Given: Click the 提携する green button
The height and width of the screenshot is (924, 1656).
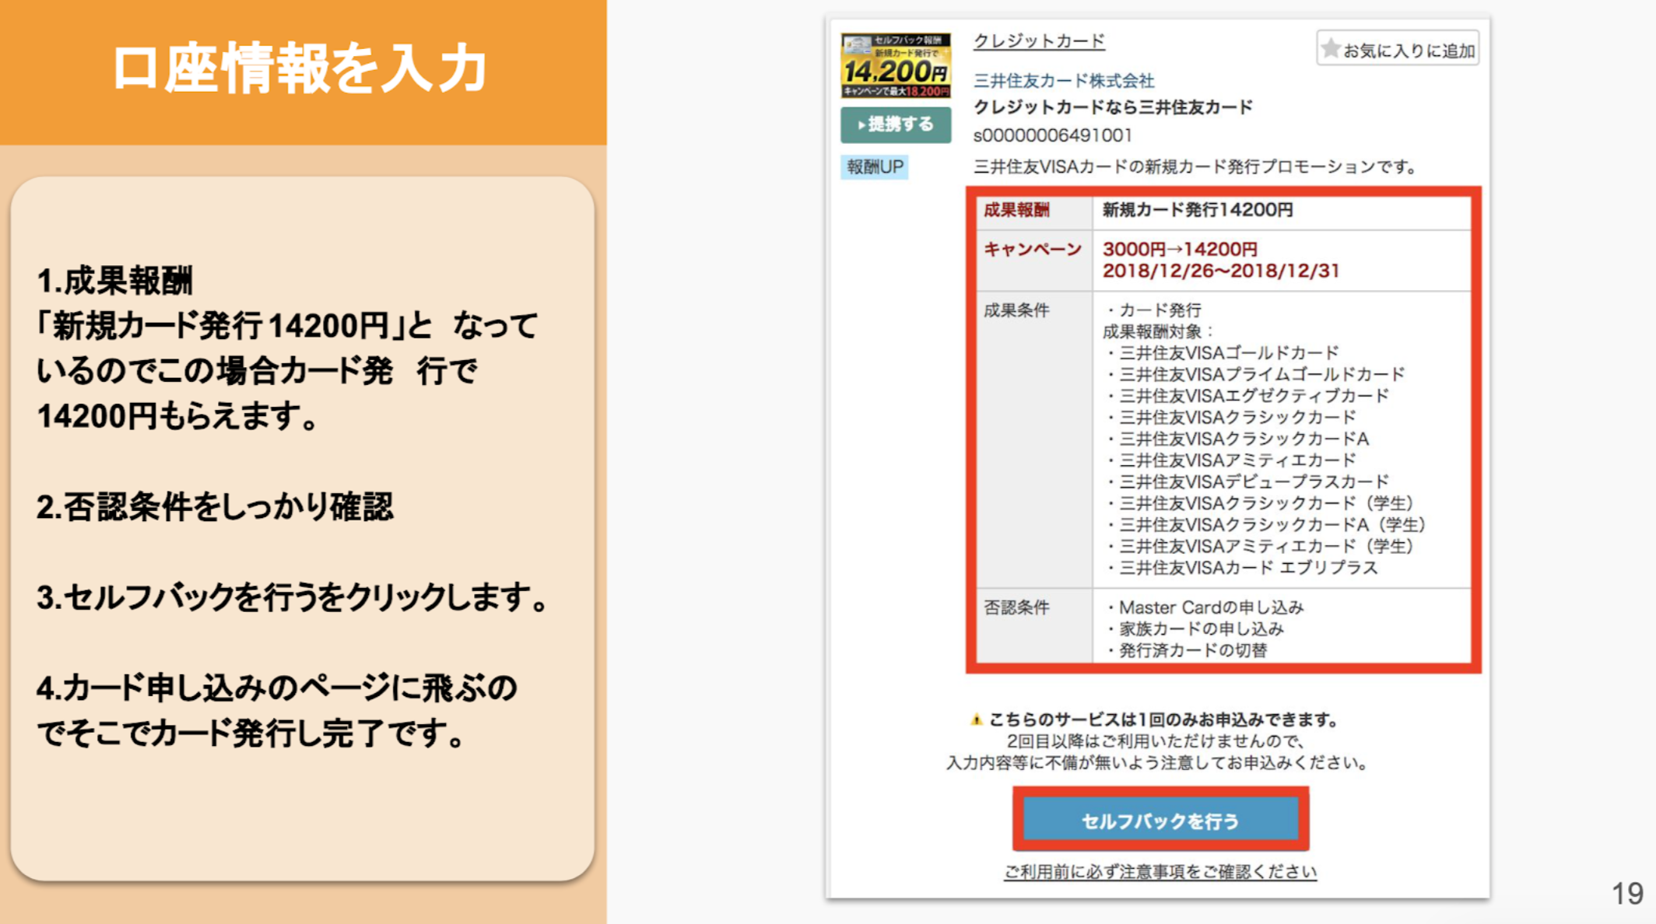Looking at the screenshot, I should 896,124.
